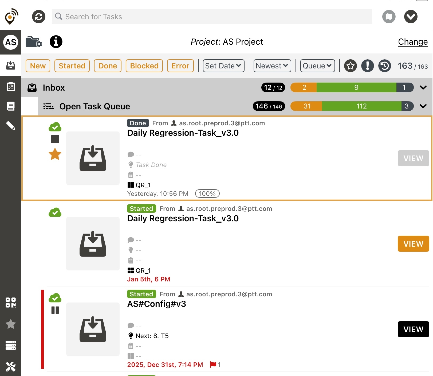
Task: Open the Newest sort dropdown
Action: pos(272,66)
